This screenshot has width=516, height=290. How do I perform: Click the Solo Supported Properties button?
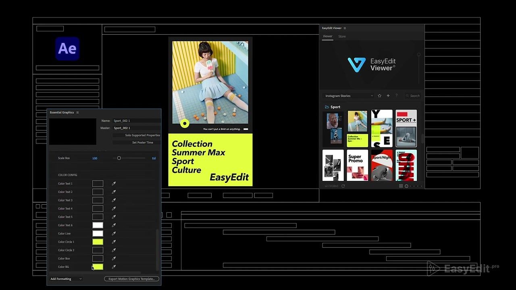pyautogui.click(x=137, y=135)
